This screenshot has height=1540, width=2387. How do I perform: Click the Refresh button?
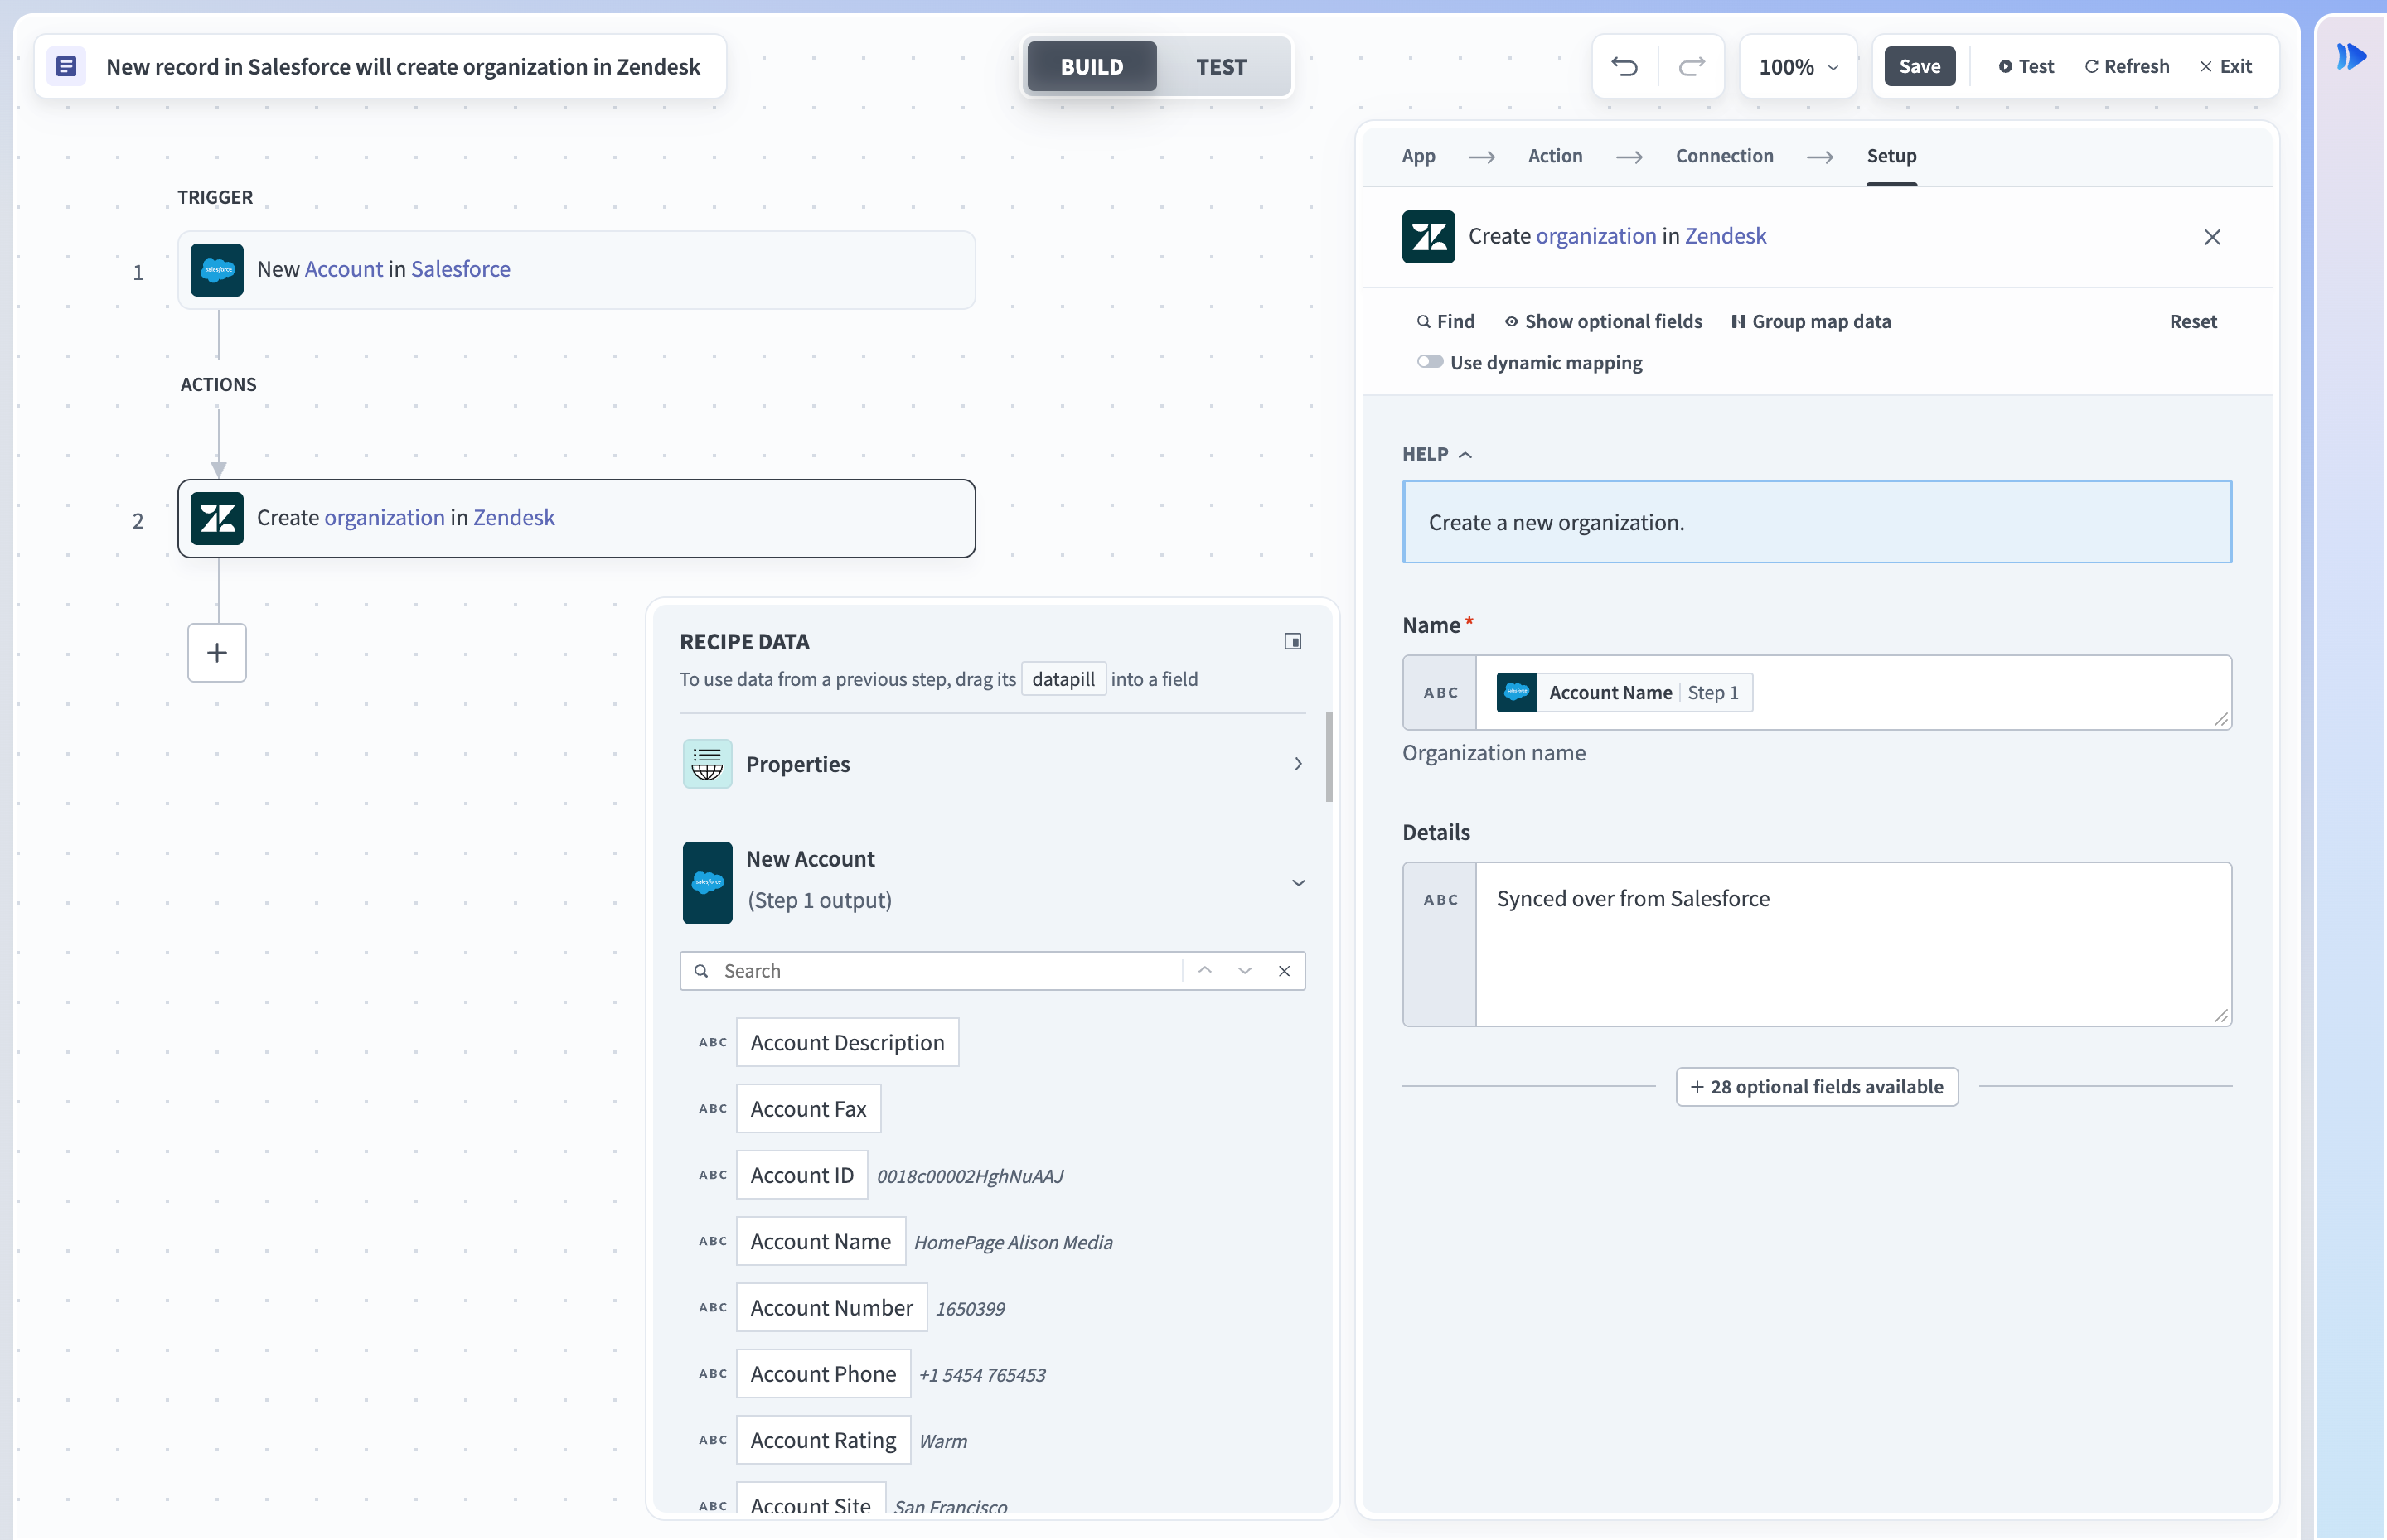coord(2126,66)
